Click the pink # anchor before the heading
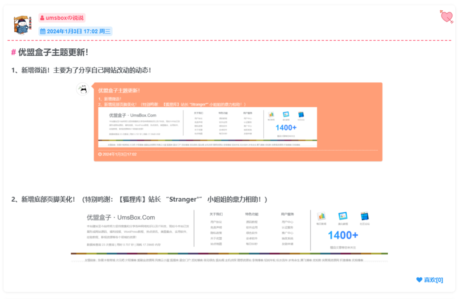The height and width of the screenshot is (299, 458). [x=13, y=52]
